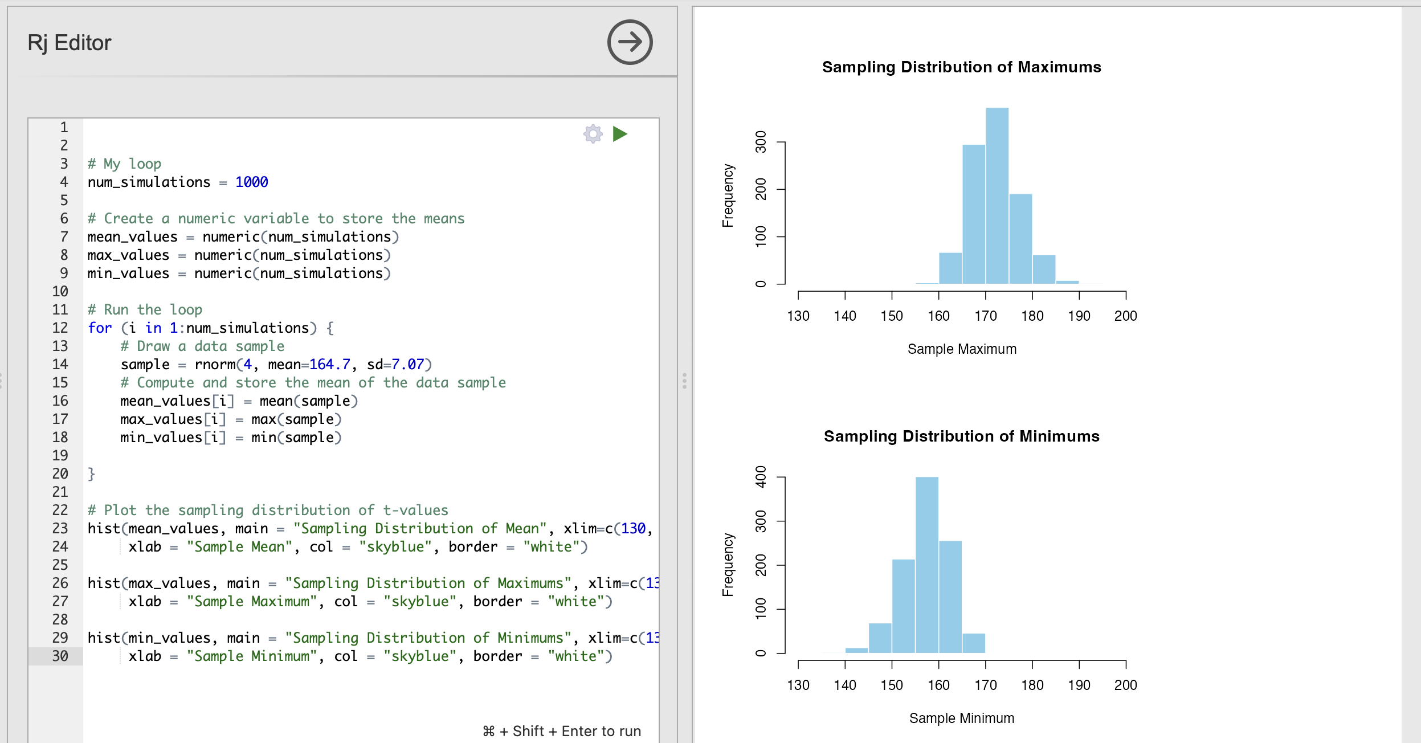1421x743 pixels.
Task: Click the 'Frequency' y-axis label on Minimums plot
Action: pos(728,565)
